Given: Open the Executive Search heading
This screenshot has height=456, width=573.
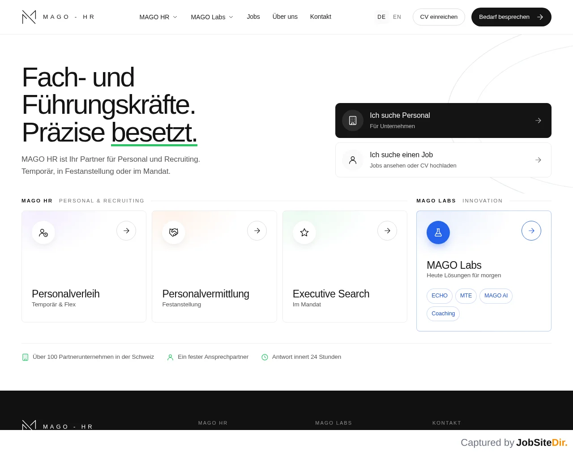Looking at the screenshot, I should [331, 294].
